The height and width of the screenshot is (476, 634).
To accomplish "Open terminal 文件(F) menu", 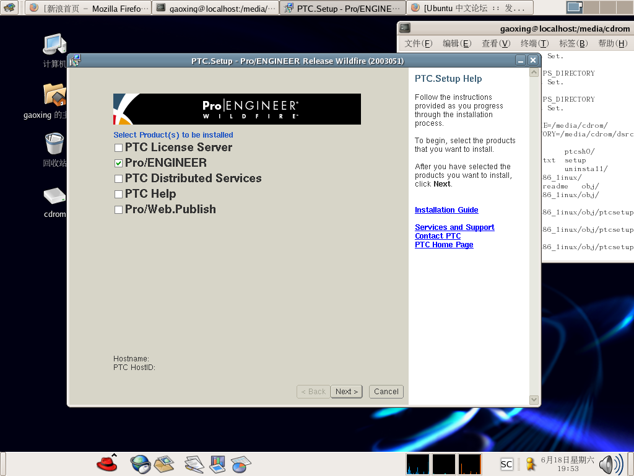I will click(418, 43).
